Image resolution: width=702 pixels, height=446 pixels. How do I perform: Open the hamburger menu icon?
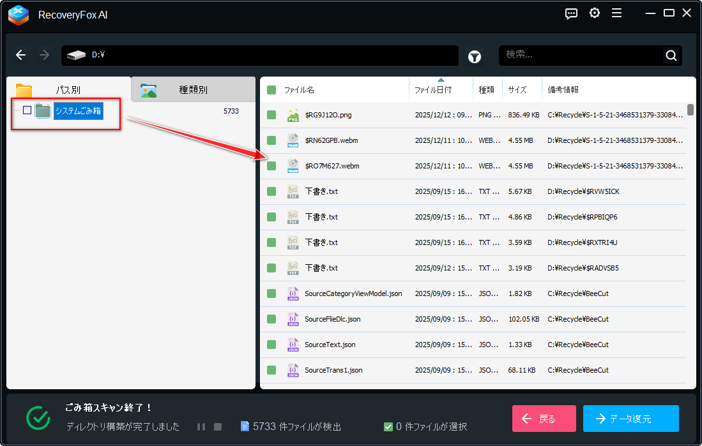tap(616, 13)
